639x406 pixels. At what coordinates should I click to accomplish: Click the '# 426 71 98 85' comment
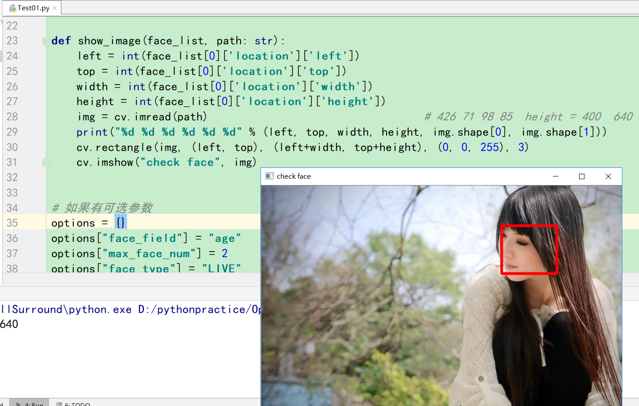click(x=528, y=117)
